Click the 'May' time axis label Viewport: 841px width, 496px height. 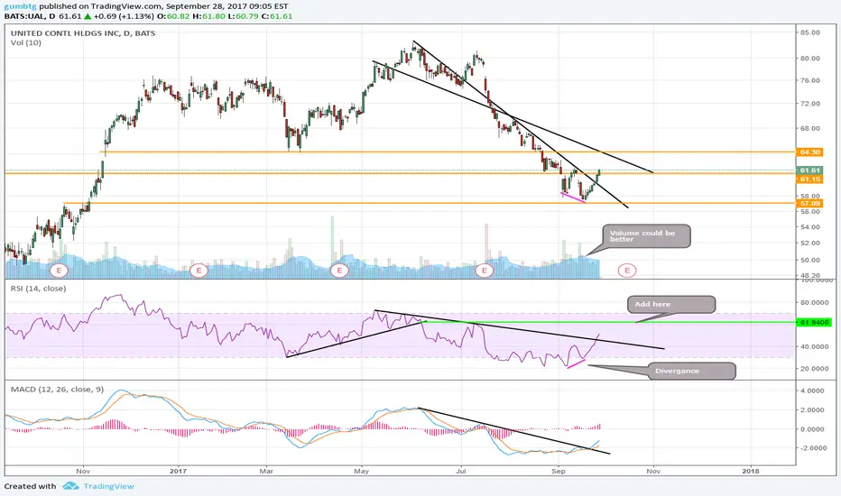(362, 471)
